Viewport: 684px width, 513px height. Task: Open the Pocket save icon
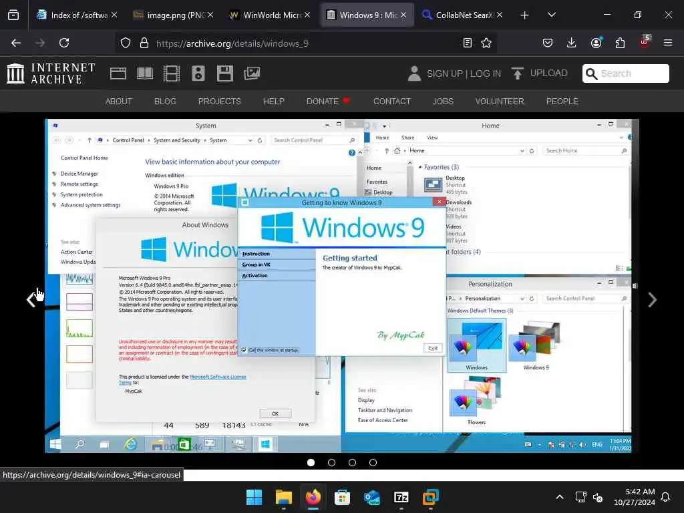548,43
